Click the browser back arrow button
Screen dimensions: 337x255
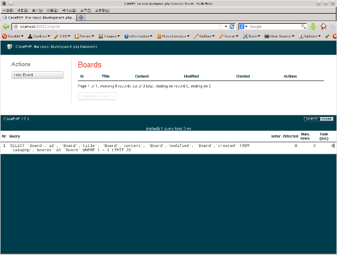tap(6, 26)
